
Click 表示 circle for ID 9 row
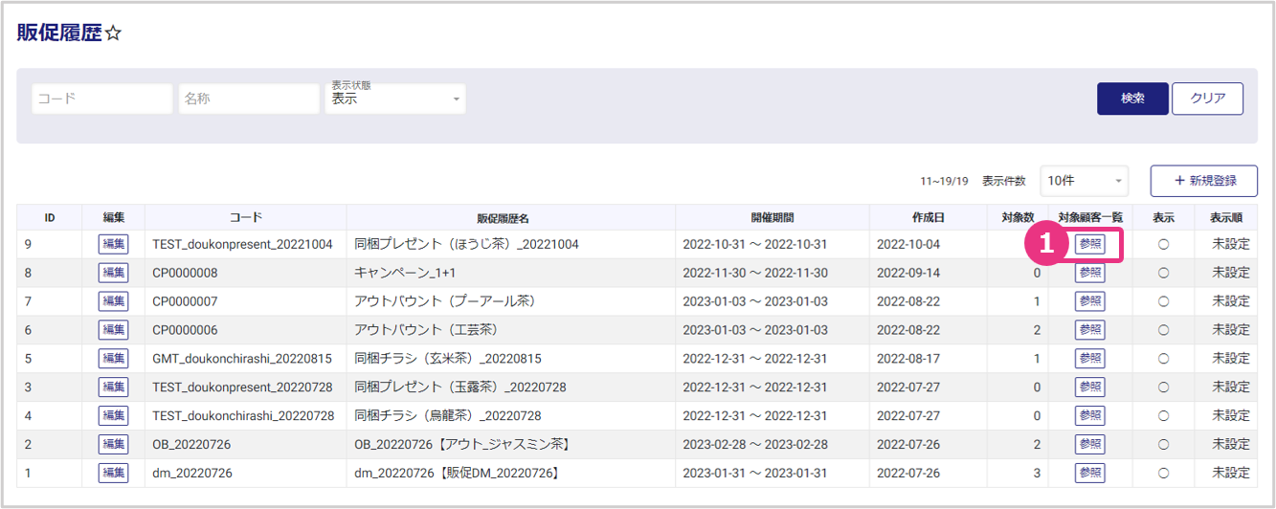(1163, 244)
